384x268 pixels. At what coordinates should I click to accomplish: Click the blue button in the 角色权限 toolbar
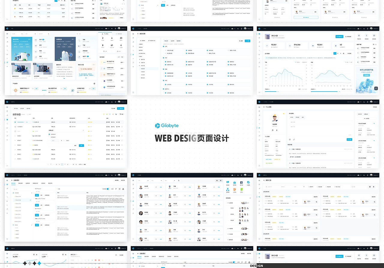click(247, 41)
